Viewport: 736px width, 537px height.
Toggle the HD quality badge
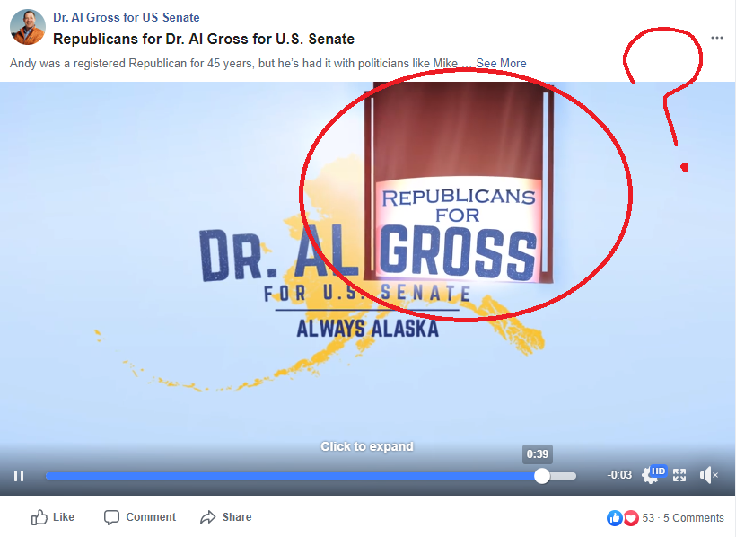click(x=658, y=471)
